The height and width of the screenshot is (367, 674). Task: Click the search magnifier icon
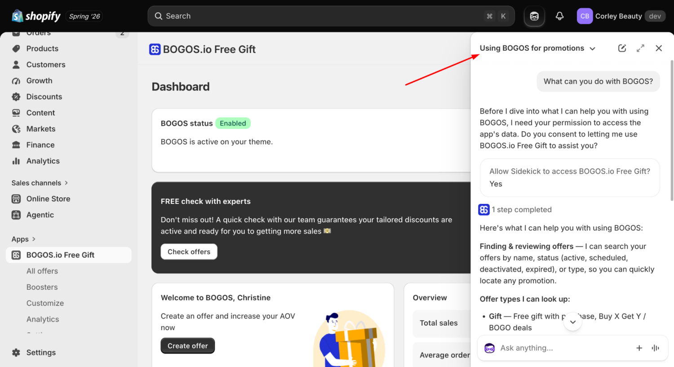click(158, 16)
